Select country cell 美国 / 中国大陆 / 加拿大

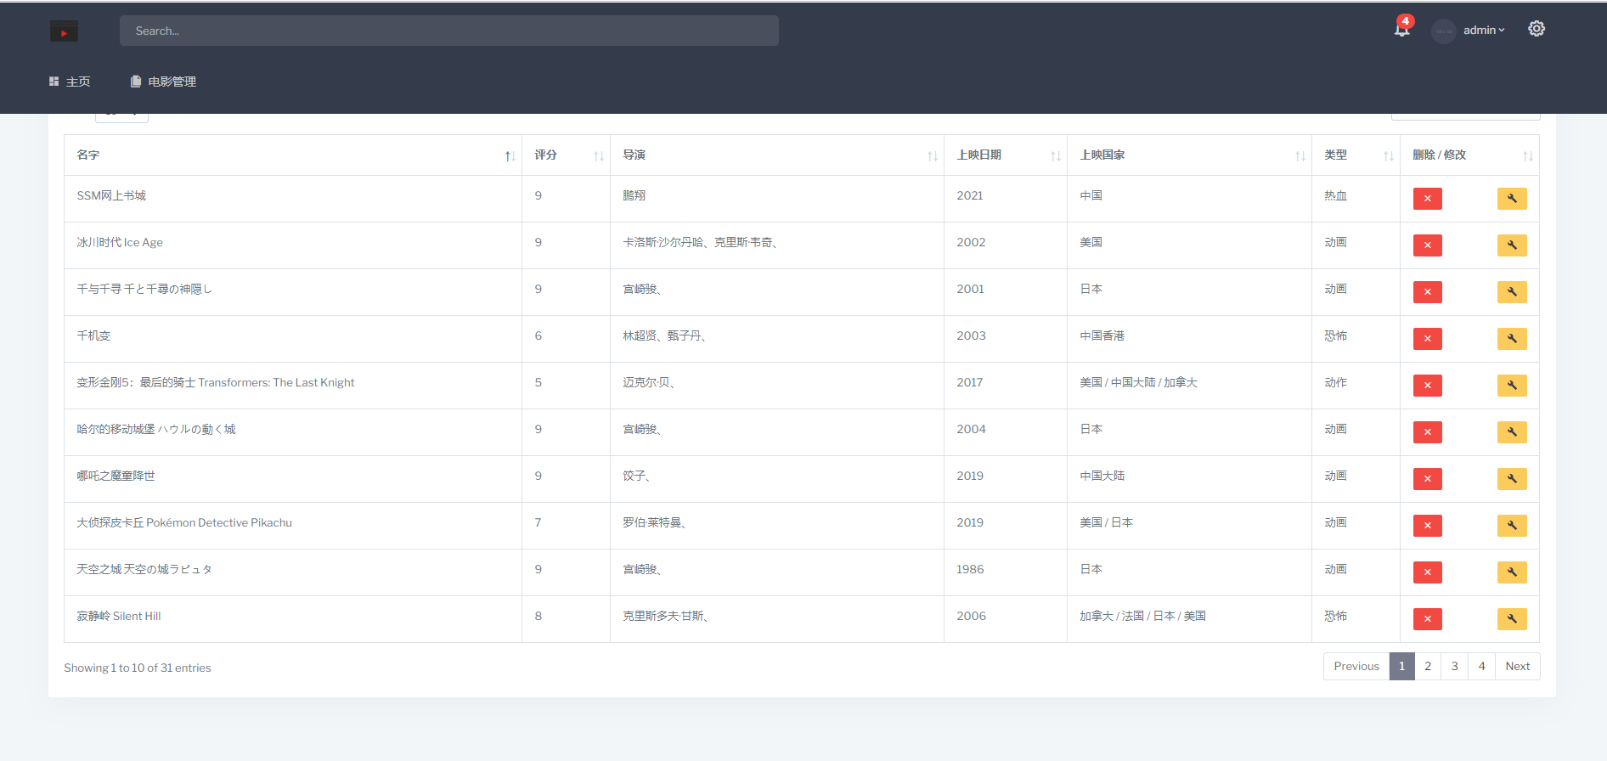pyautogui.click(x=1189, y=386)
